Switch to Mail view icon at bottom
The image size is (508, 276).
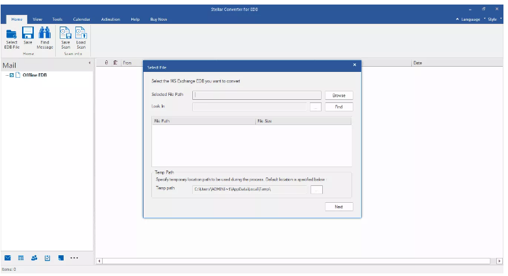point(8,258)
